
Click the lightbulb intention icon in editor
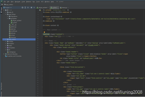[44, 32]
